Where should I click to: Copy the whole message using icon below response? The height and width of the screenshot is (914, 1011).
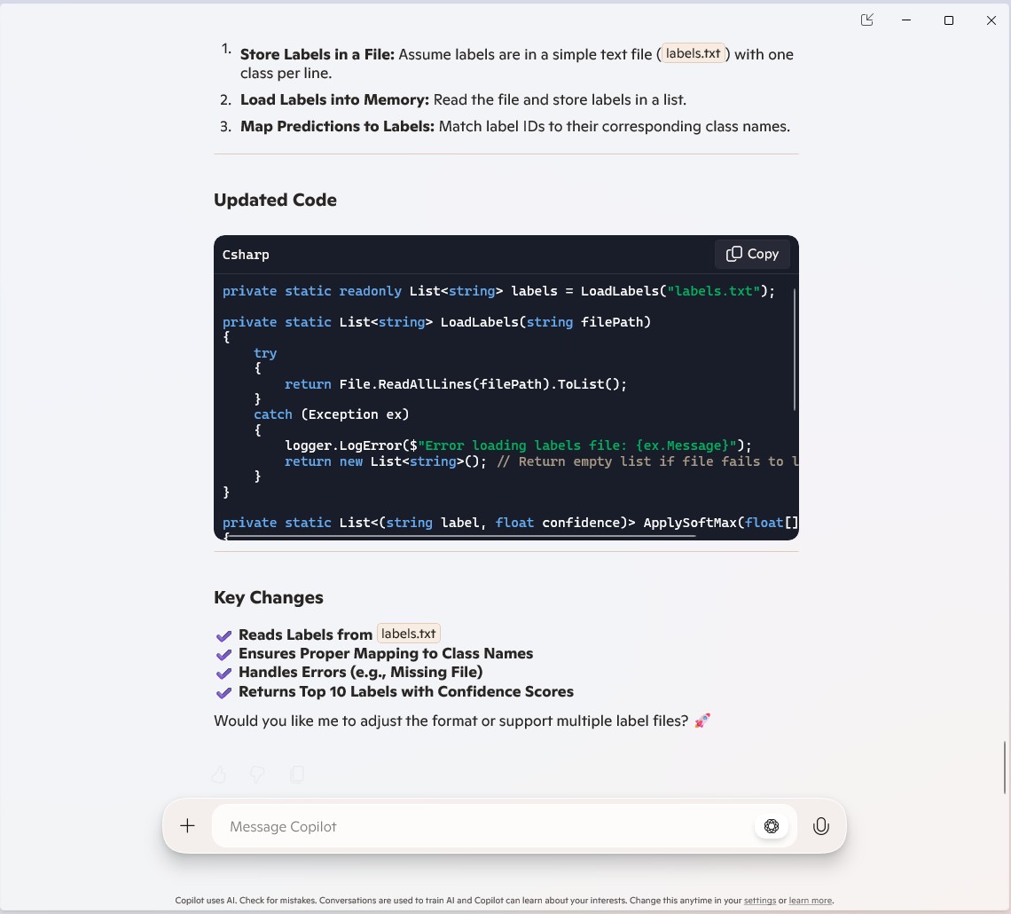(x=297, y=775)
